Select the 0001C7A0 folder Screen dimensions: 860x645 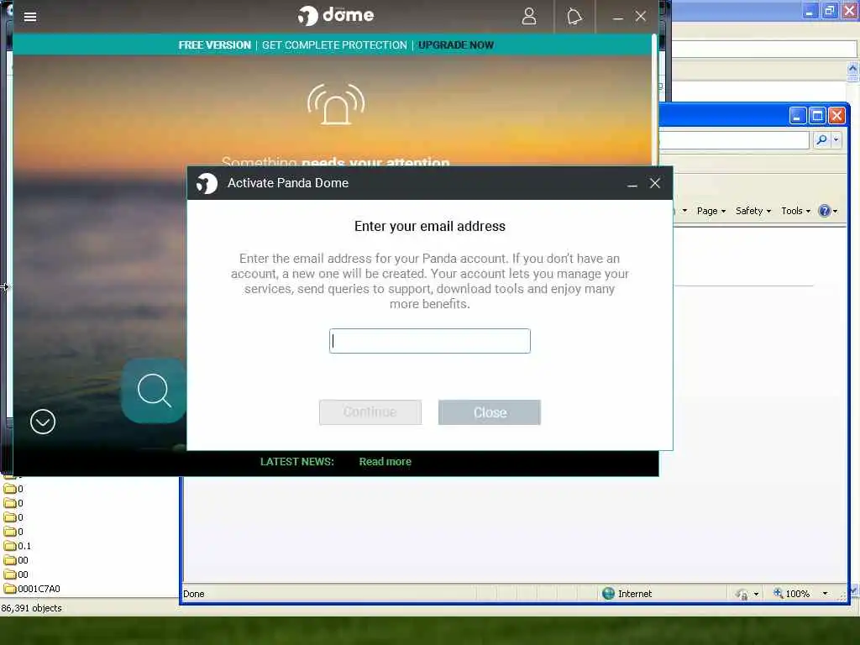[32, 589]
